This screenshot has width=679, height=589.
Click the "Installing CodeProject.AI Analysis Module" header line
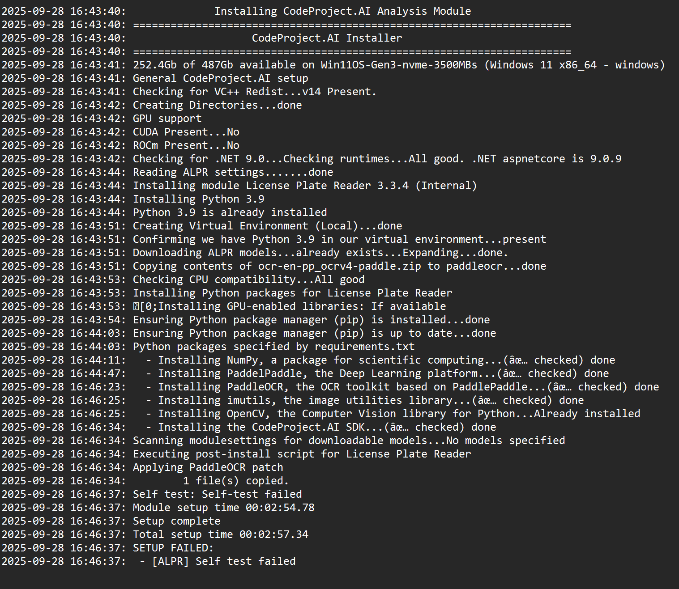coord(342,11)
